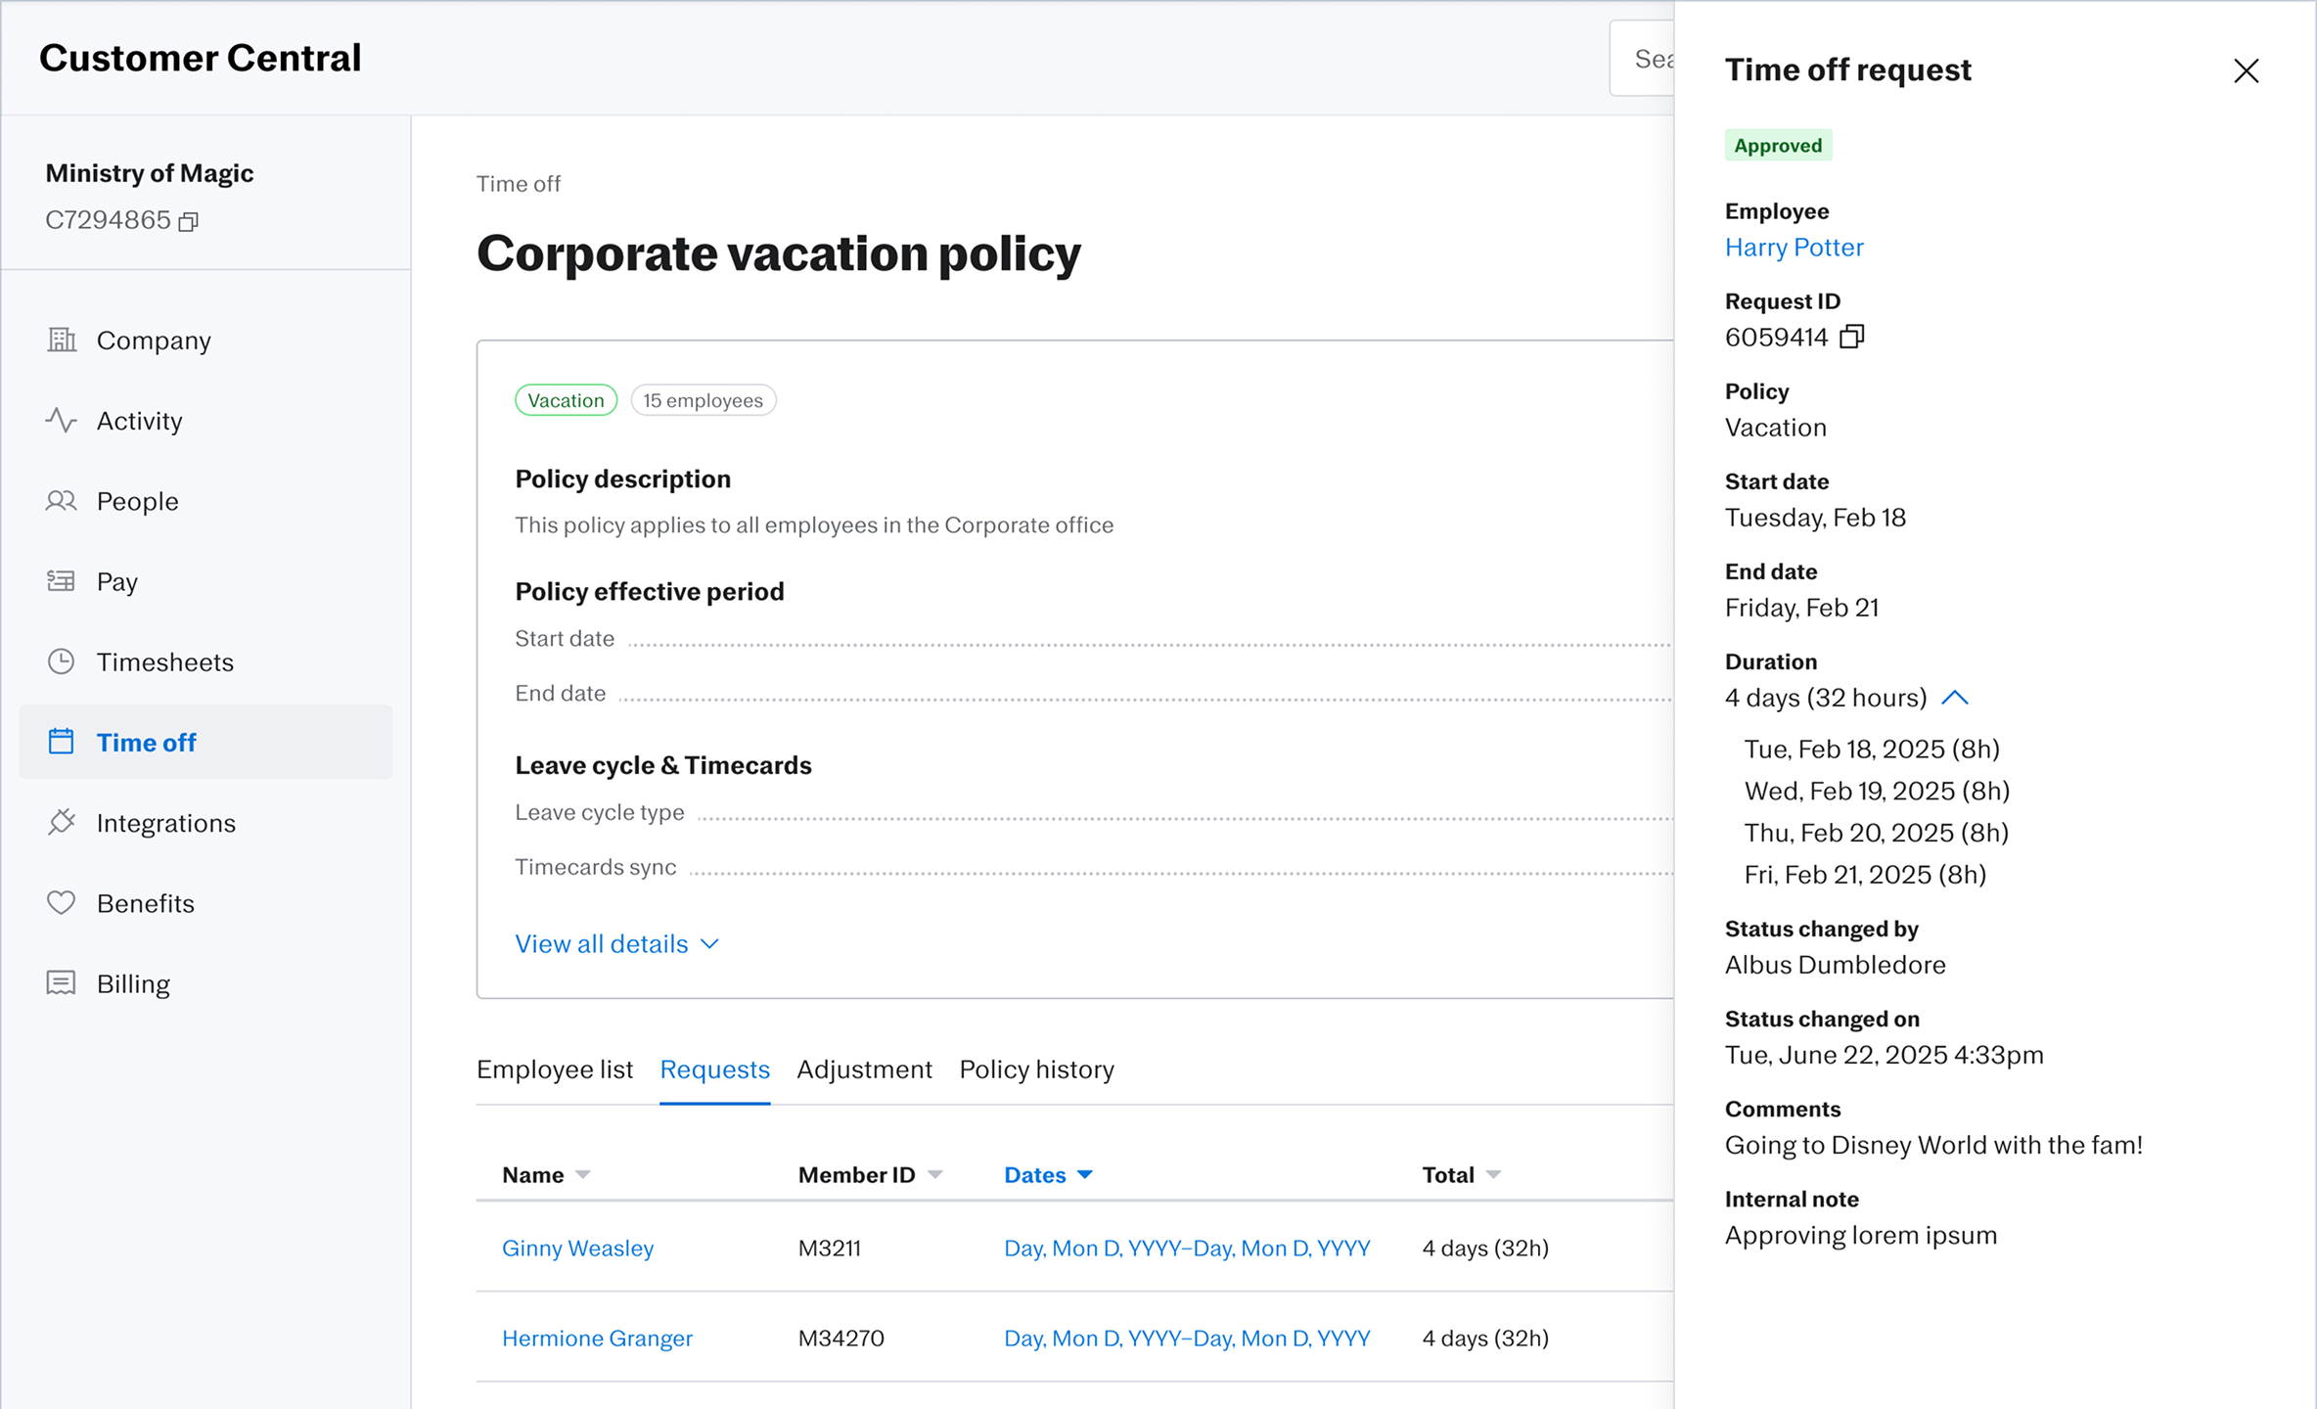Click the Vacation policy tag
Viewport: 2317px width, 1409px height.
567,400
